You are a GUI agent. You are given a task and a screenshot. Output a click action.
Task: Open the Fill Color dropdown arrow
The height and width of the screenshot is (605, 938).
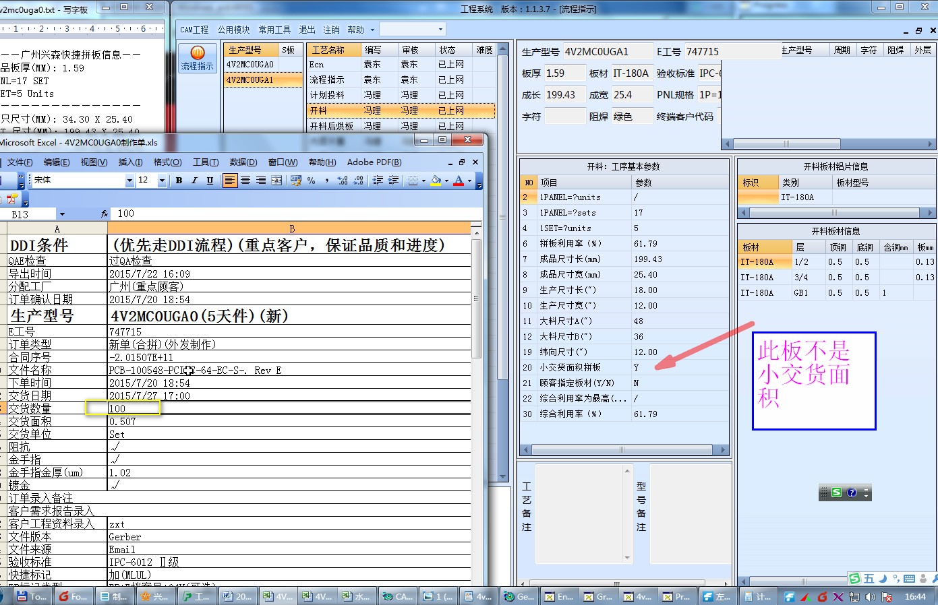(x=446, y=181)
